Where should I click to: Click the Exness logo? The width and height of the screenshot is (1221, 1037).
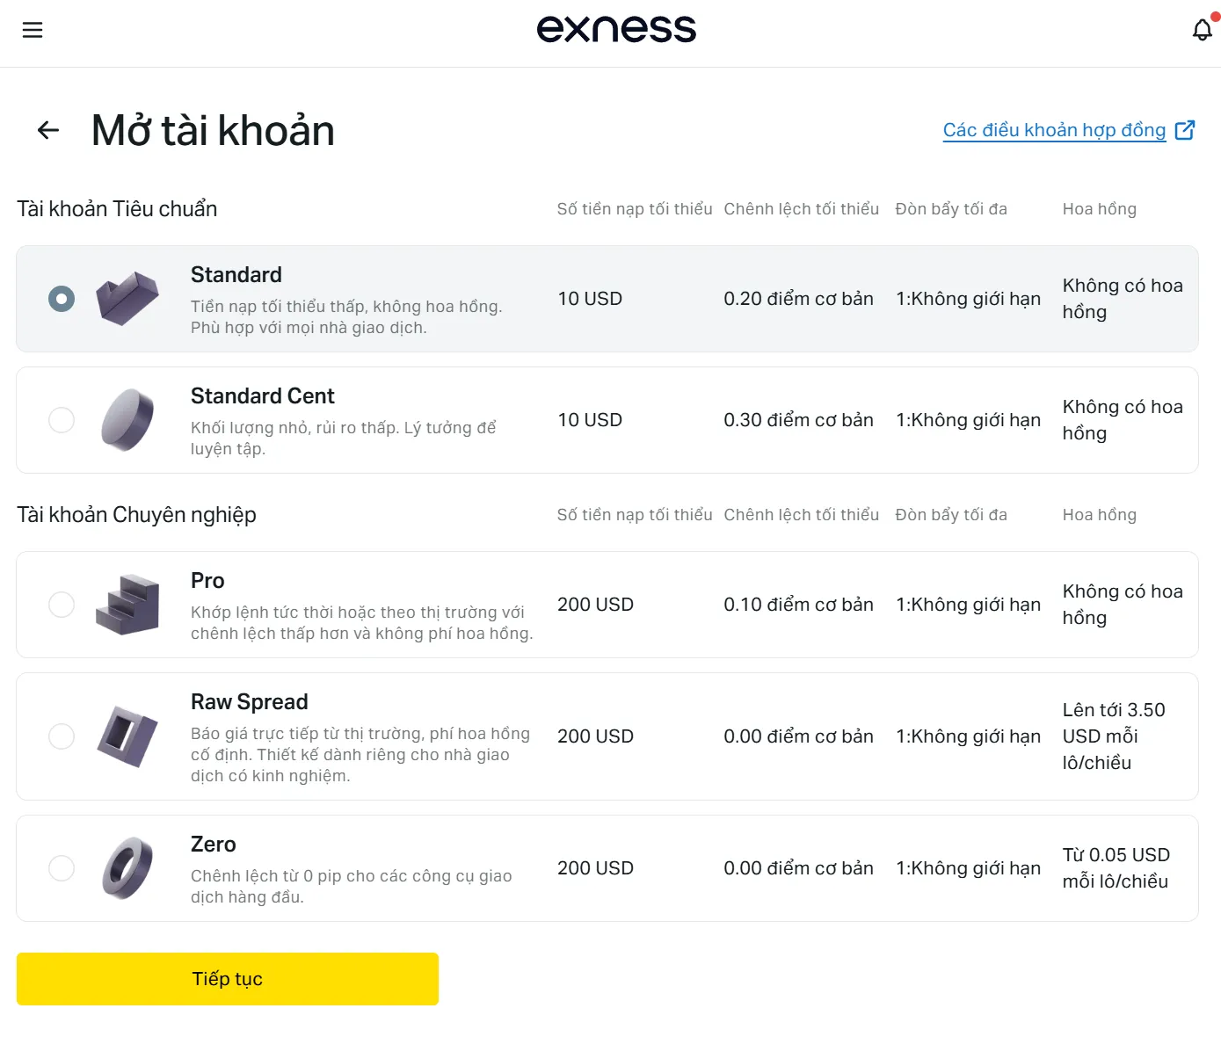click(x=616, y=29)
